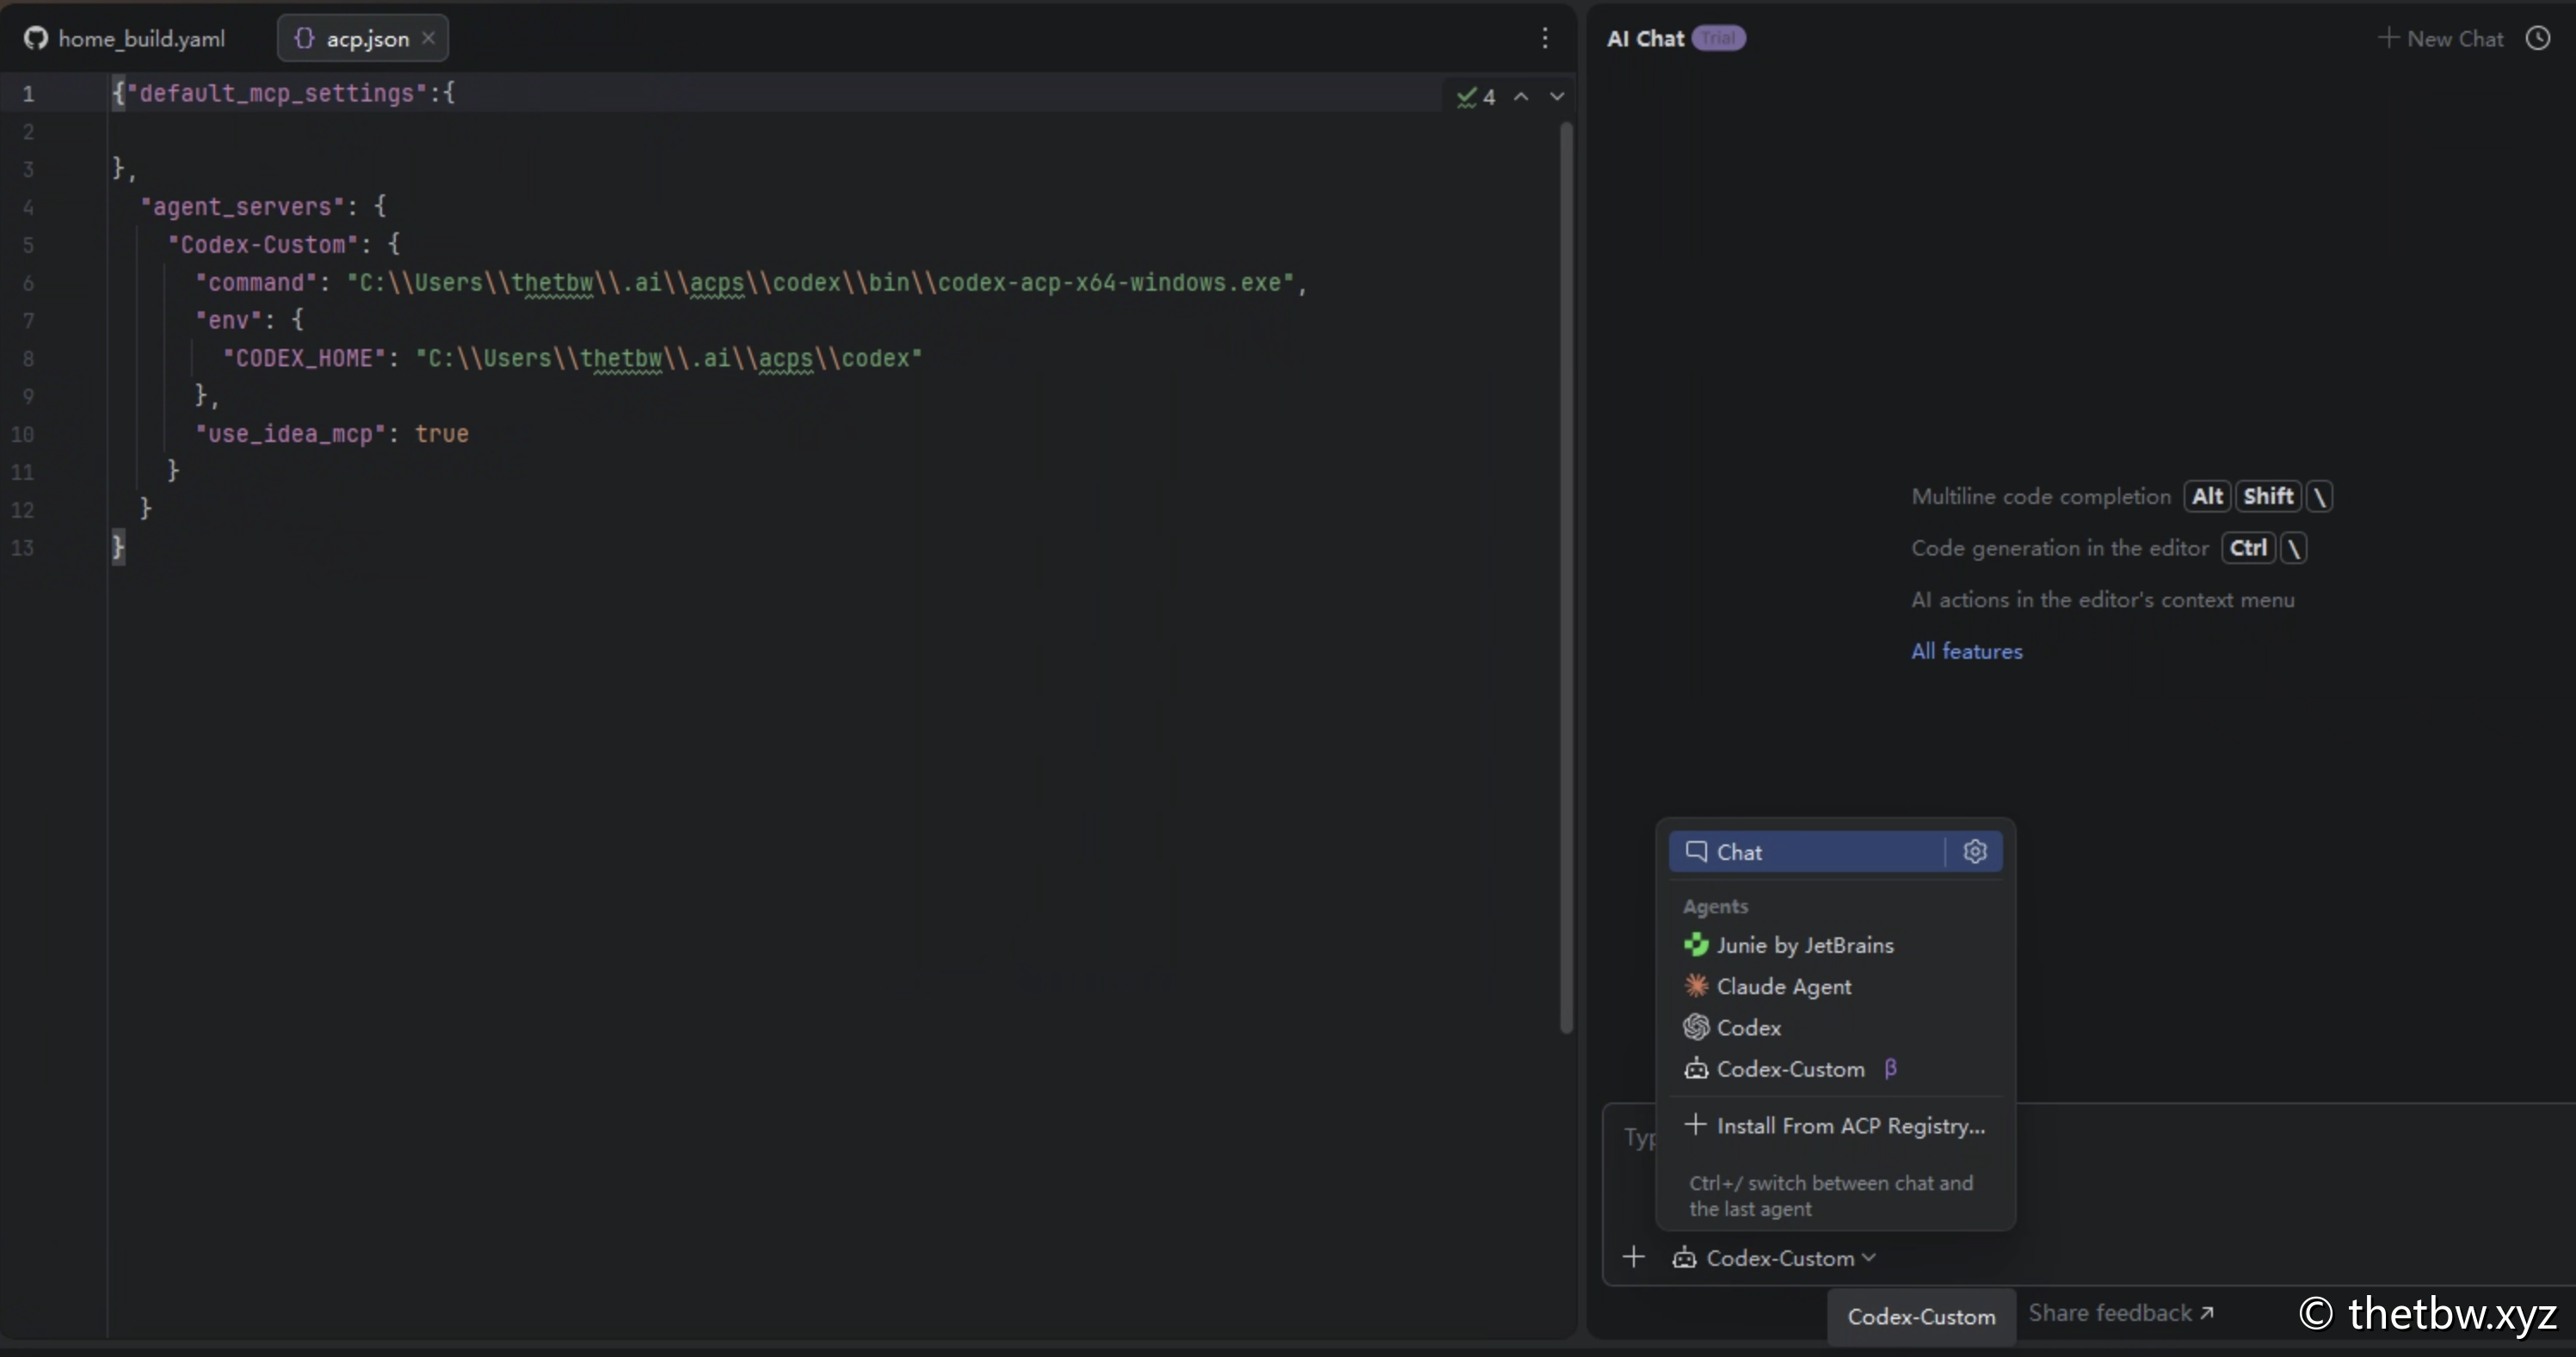Click the plus icon beside agent selector
The height and width of the screenshot is (1357, 2576).
pos(1634,1257)
